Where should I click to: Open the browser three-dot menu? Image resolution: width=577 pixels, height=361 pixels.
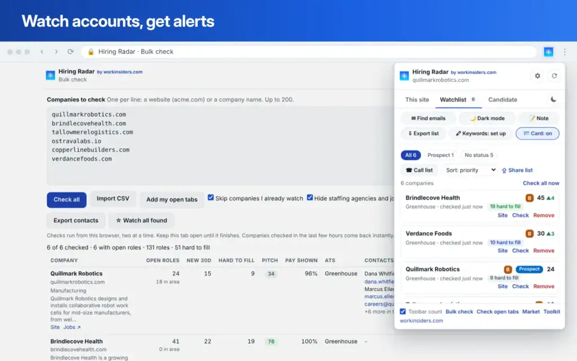point(565,51)
